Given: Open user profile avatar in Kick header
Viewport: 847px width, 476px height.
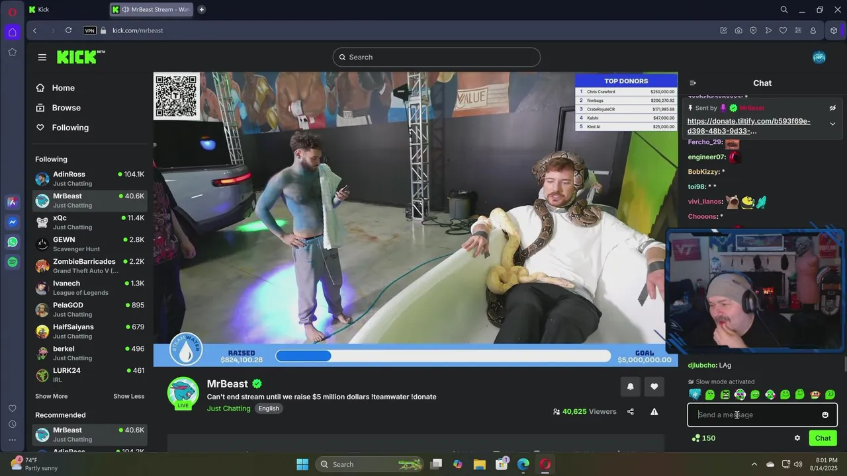Looking at the screenshot, I should click(x=819, y=57).
